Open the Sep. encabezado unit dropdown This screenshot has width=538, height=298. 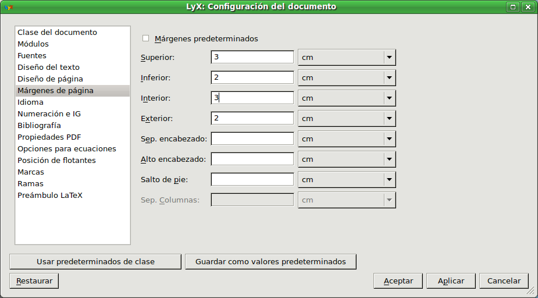pos(347,139)
